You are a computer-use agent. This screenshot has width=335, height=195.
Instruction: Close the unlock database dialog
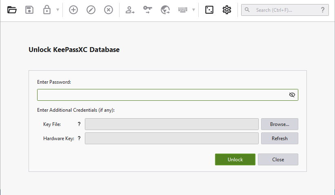278,160
